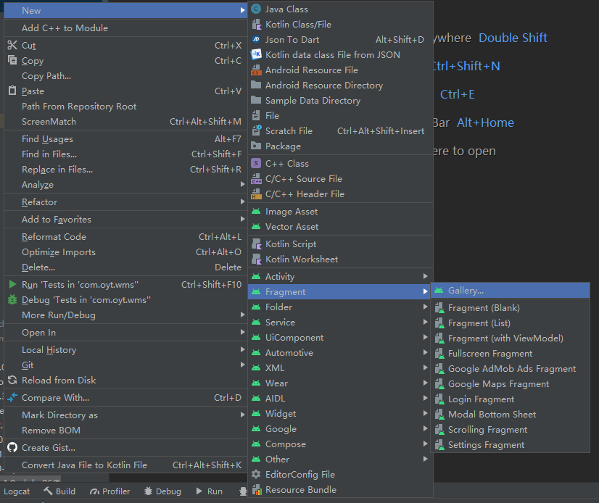The image size is (599, 503).
Task: Select Optimize Imports
Action: point(125,252)
